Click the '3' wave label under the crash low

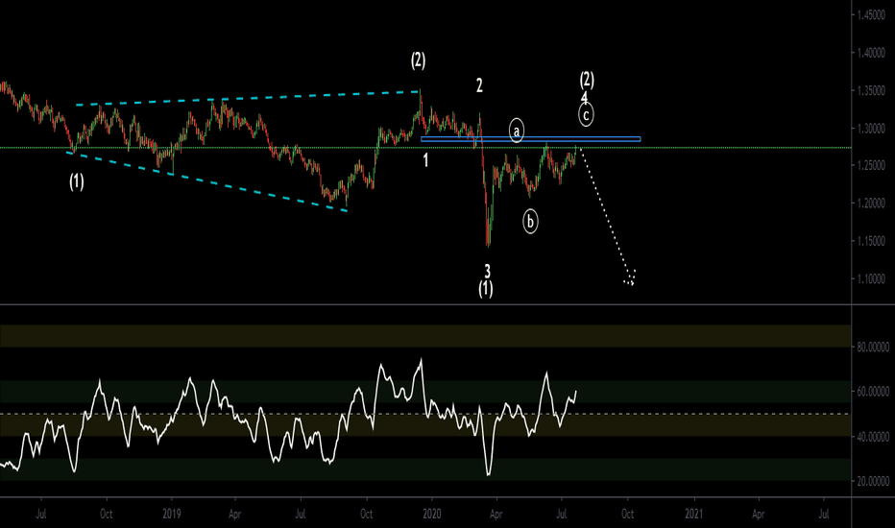coord(488,271)
